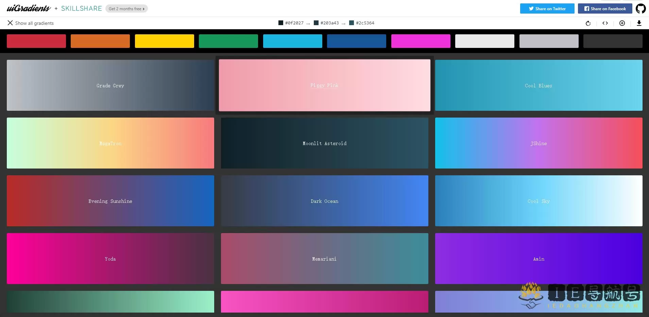
Task: Select the red color filter
Action: (36, 41)
